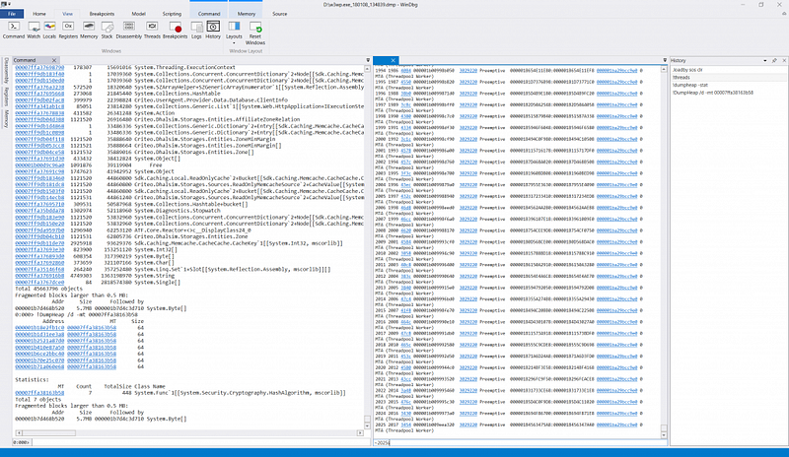
Task: Focus the Command pane input field
Action: coord(201,442)
